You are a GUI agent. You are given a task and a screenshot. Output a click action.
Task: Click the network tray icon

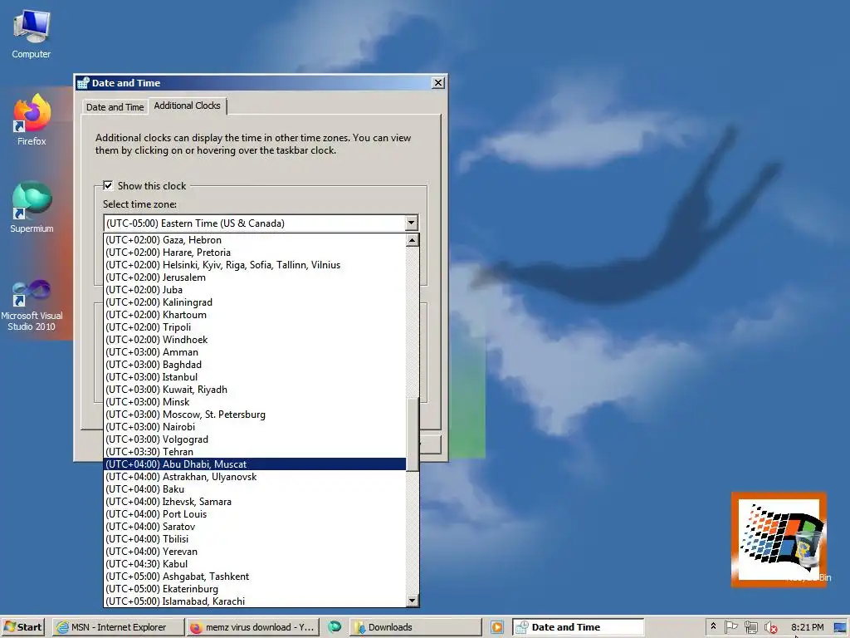(x=750, y=627)
